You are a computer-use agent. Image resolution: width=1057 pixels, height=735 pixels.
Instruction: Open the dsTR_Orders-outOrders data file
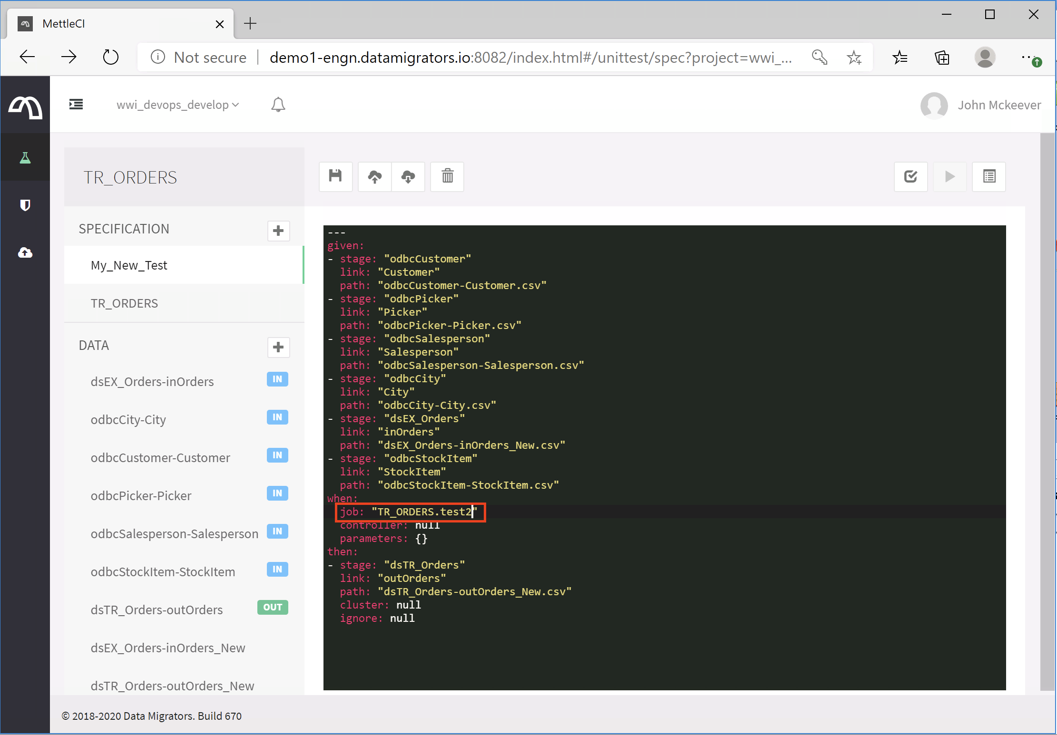[157, 609]
